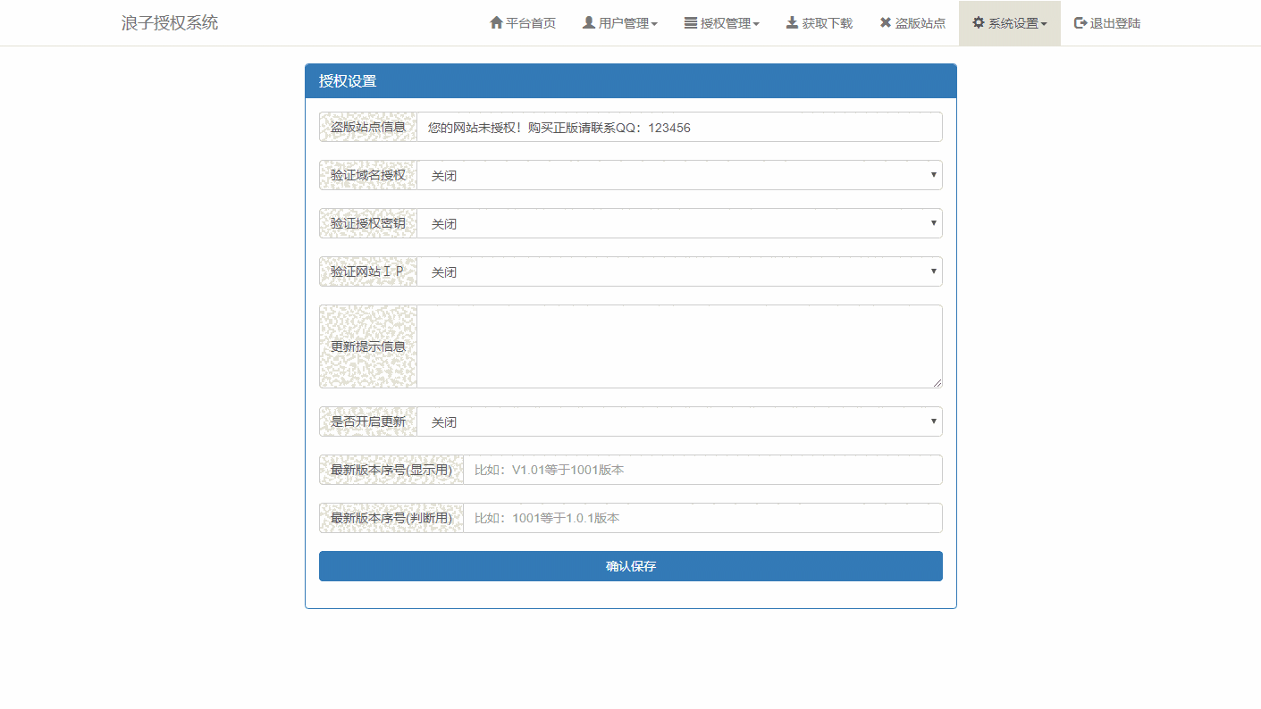Click the 盗版站点信息 label
Image resolution: width=1261 pixels, height=709 pixels.
coord(368,127)
